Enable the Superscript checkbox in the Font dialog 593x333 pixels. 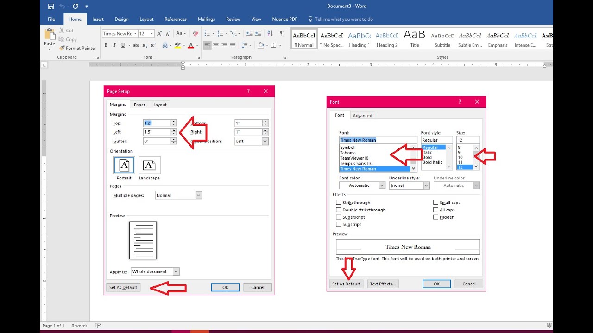[x=339, y=217]
